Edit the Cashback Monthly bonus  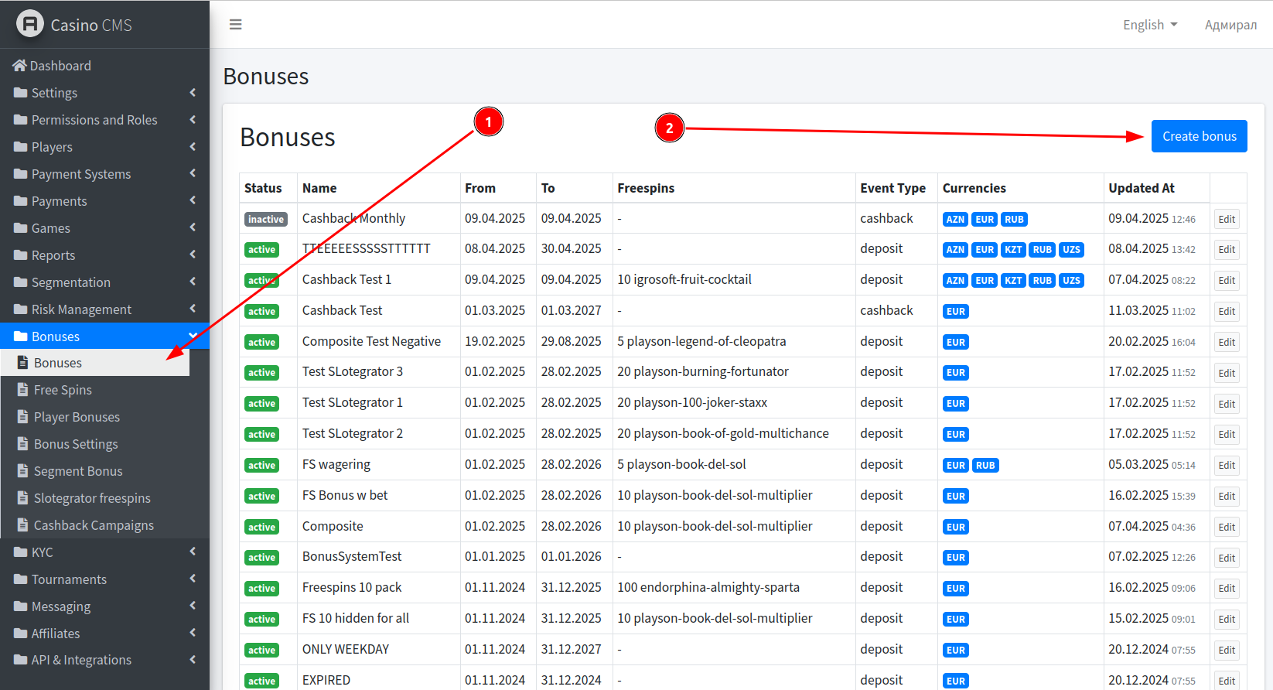(1226, 219)
